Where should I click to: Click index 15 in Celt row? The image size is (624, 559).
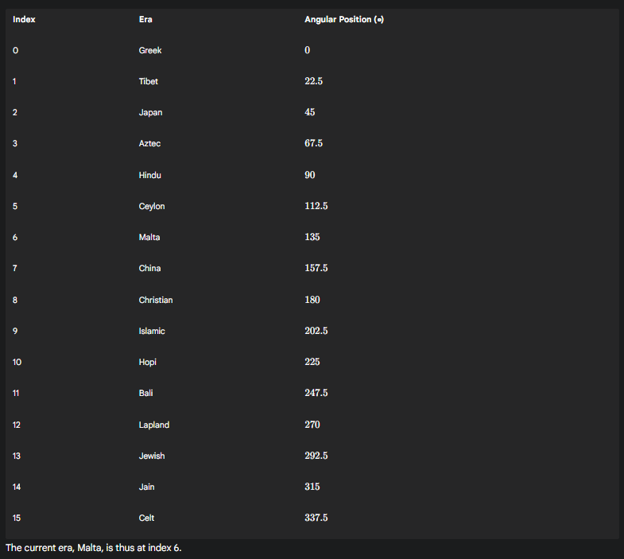(x=17, y=518)
